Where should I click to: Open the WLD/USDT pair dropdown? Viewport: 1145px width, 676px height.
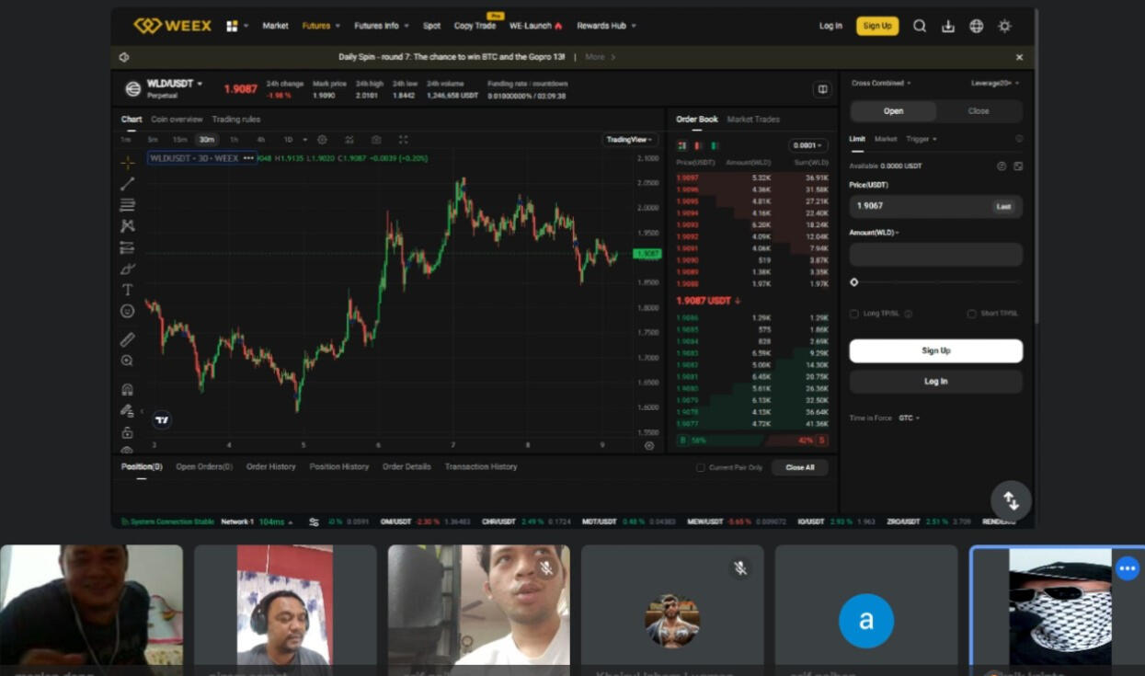pyautogui.click(x=175, y=84)
